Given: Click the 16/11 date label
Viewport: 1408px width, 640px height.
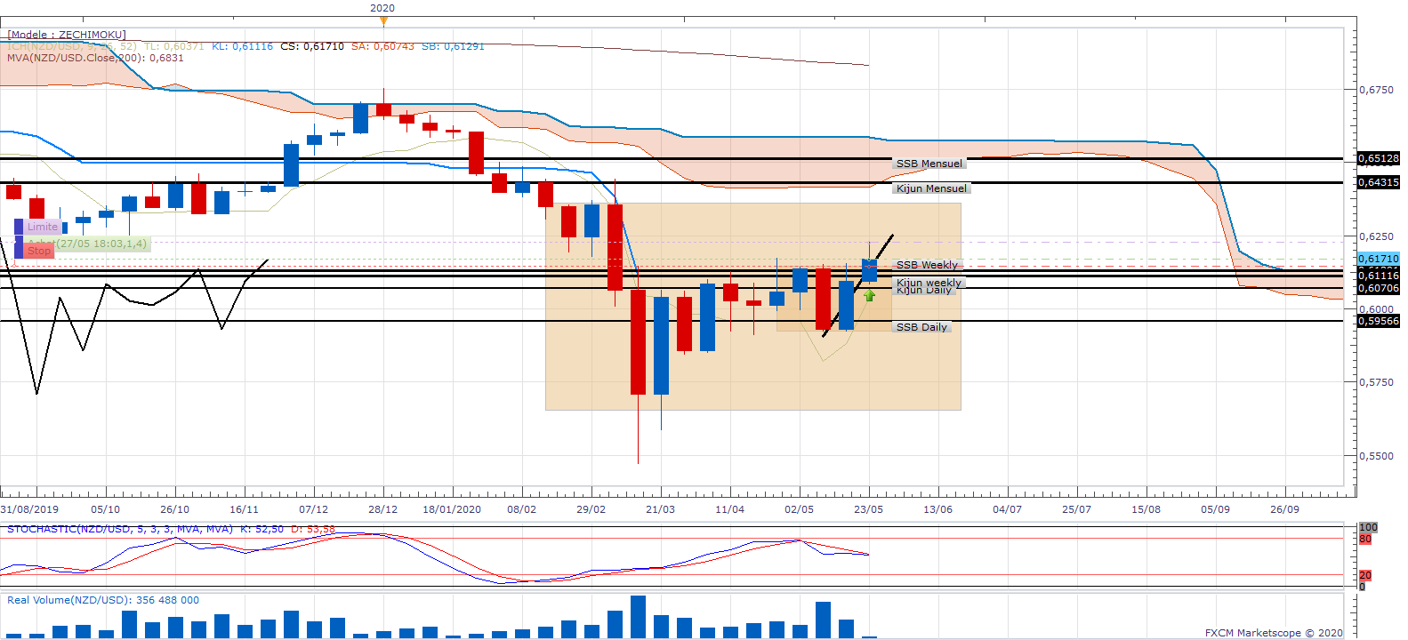Looking at the screenshot, I should [244, 509].
